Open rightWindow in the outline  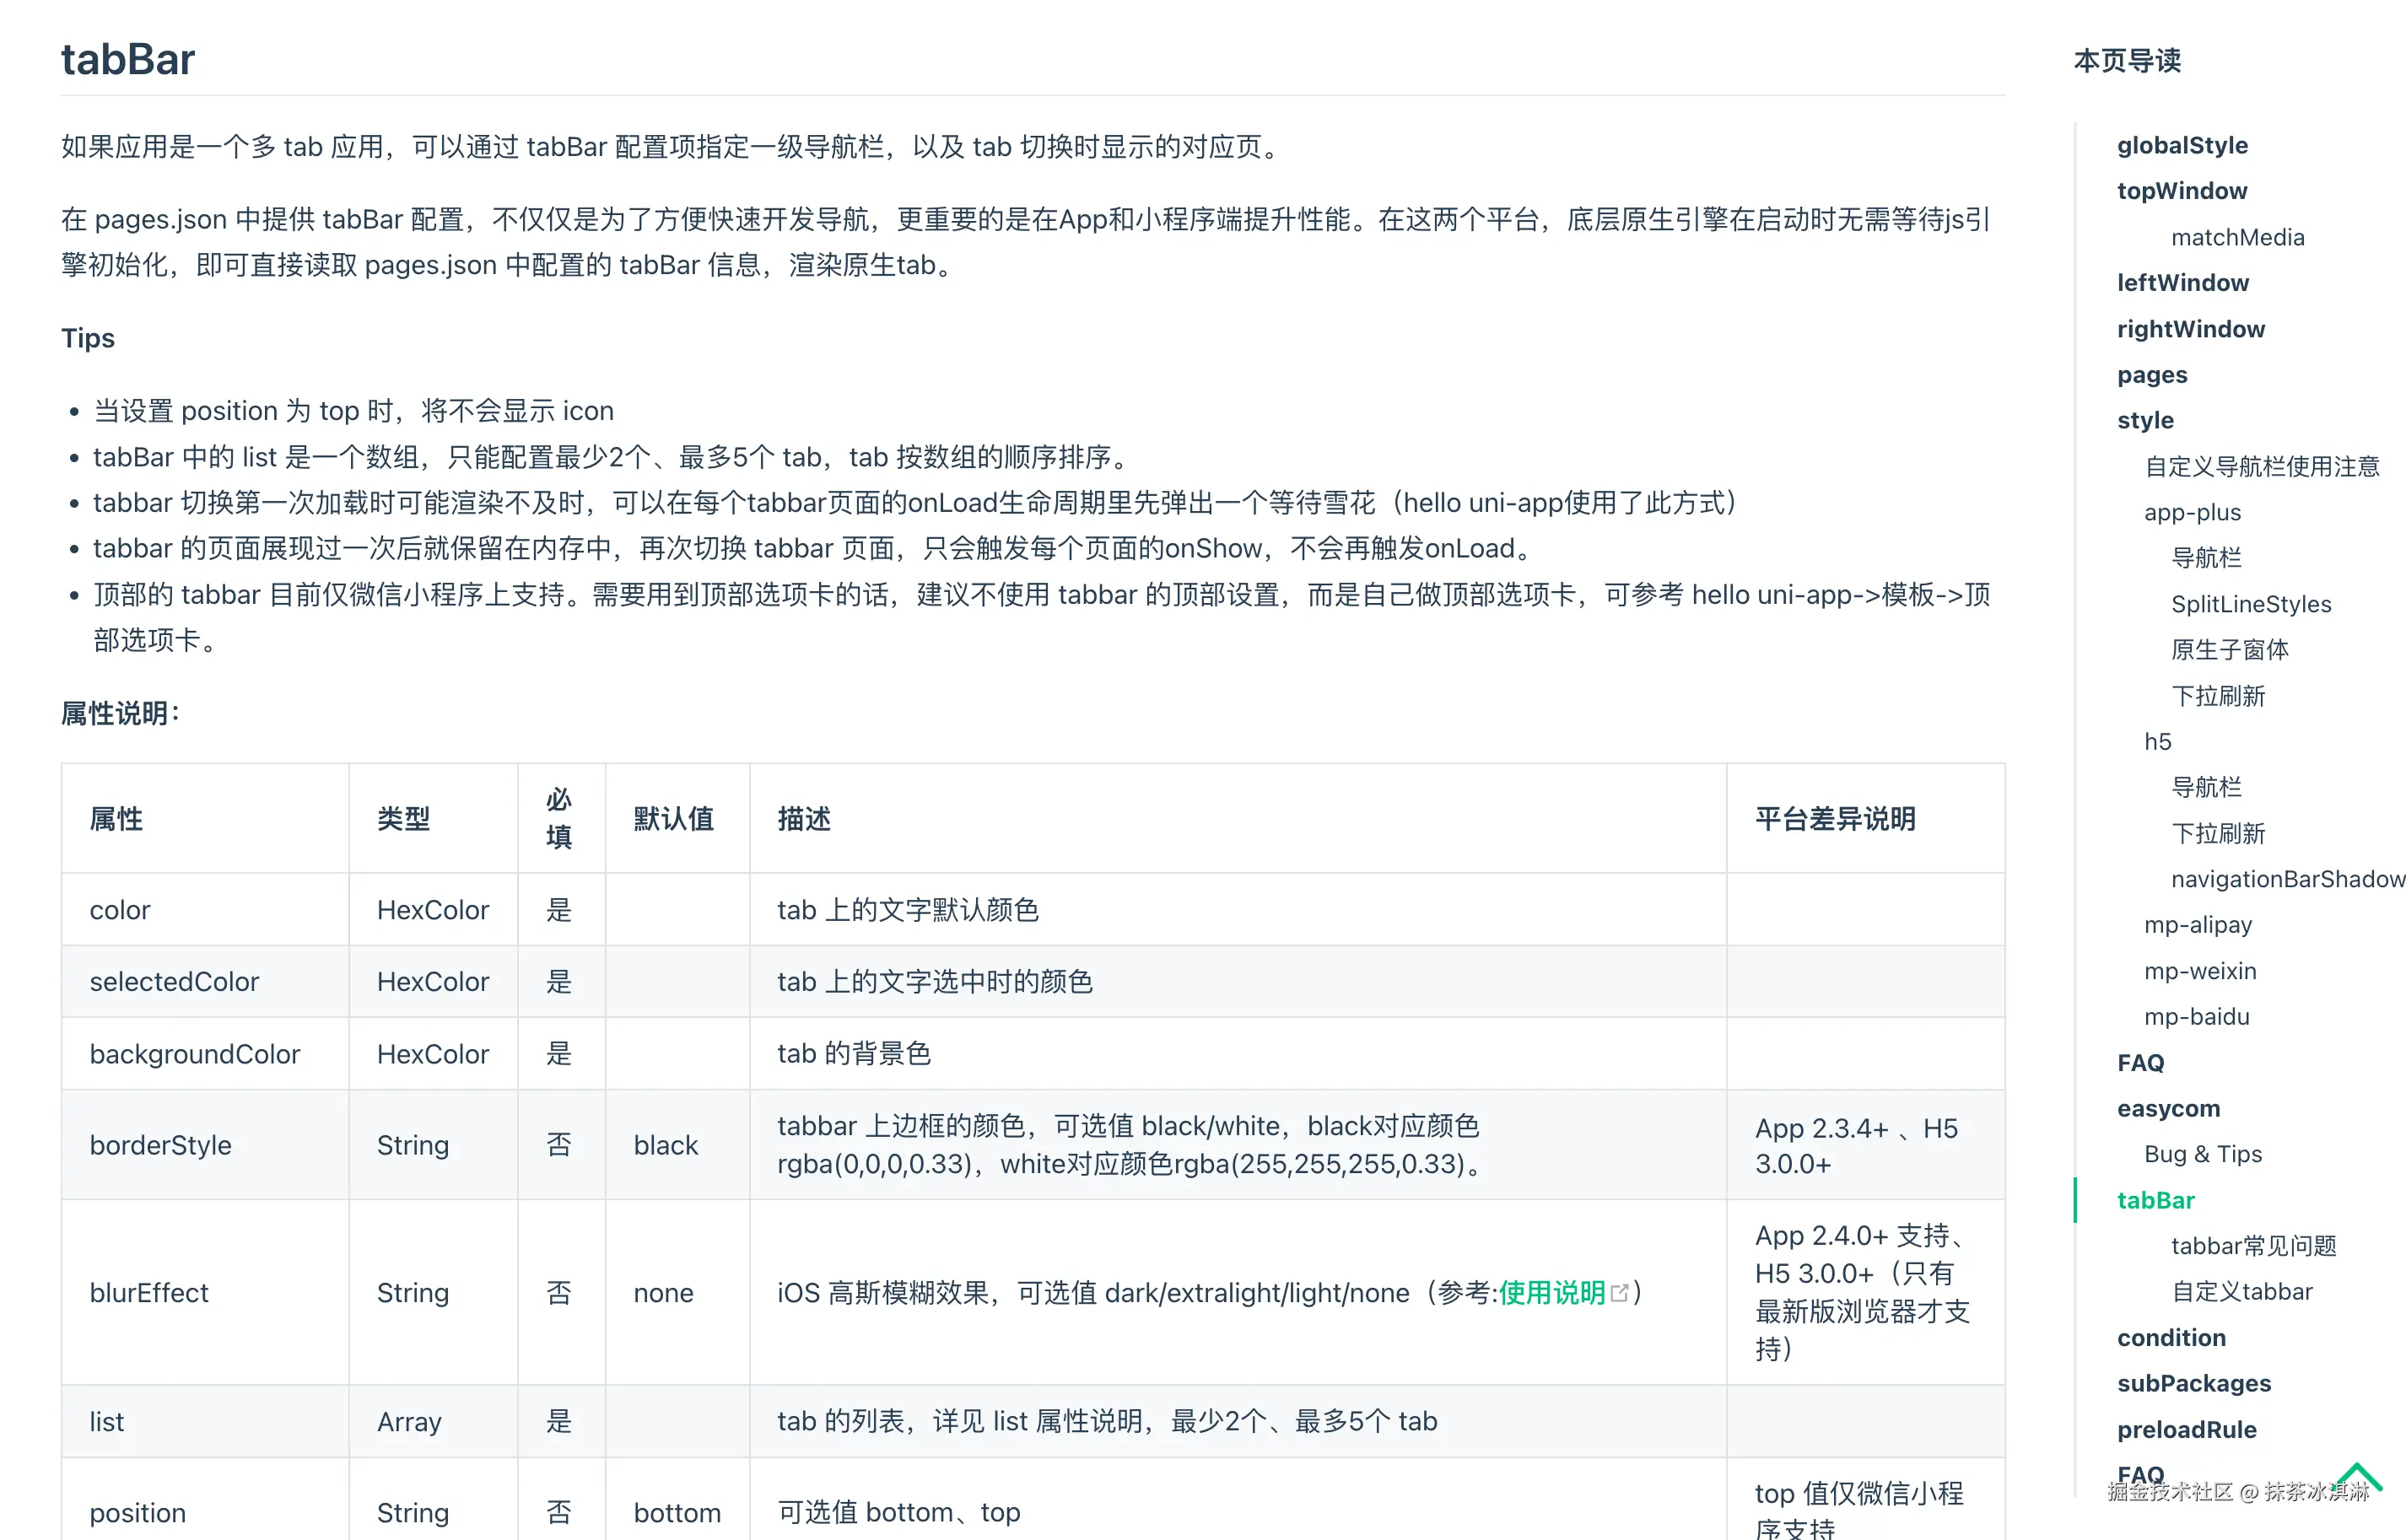pyautogui.click(x=2190, y=329)
